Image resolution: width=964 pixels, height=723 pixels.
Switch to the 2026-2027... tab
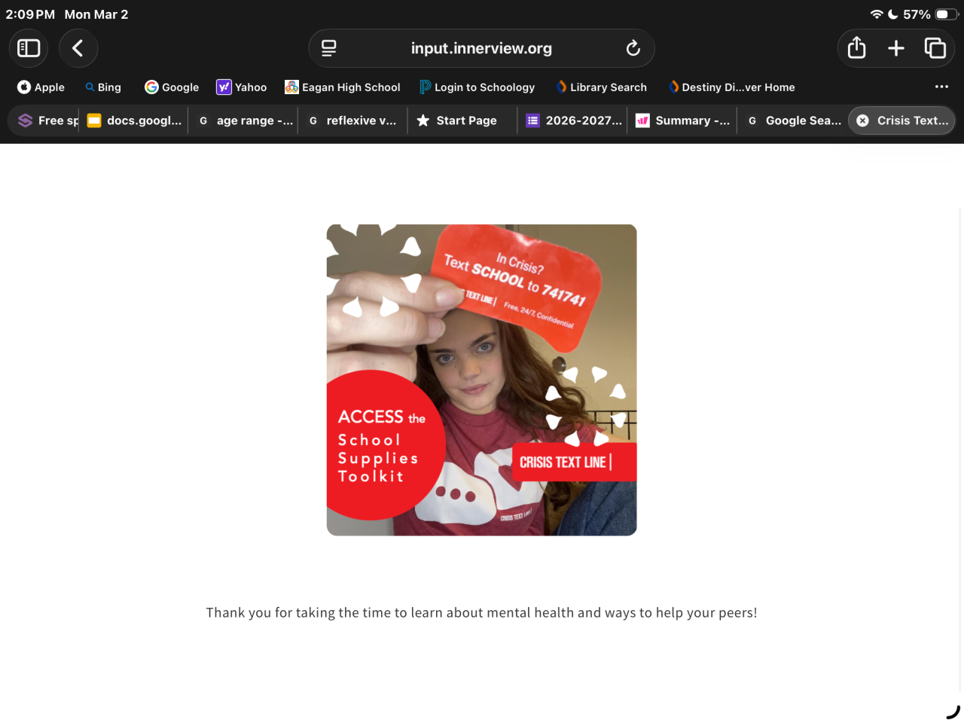(x=572, y=120)
